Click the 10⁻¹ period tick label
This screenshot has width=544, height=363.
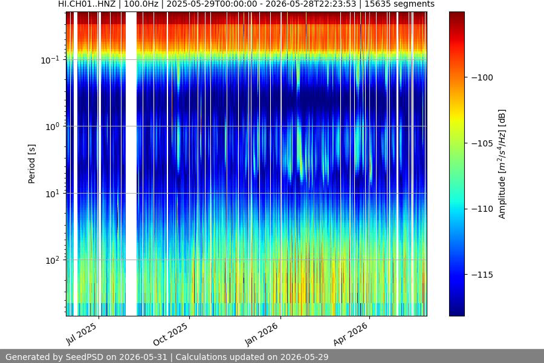(50, 60)
